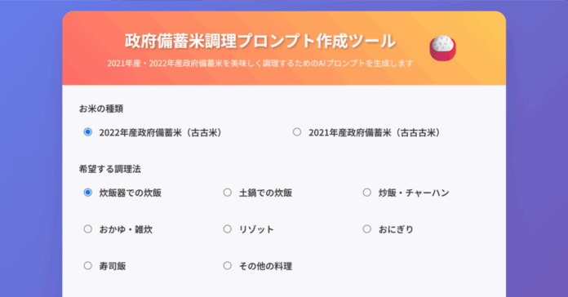Click the 政府備蓄米調理プロンプト作成ツール title

tap(260, 41)
